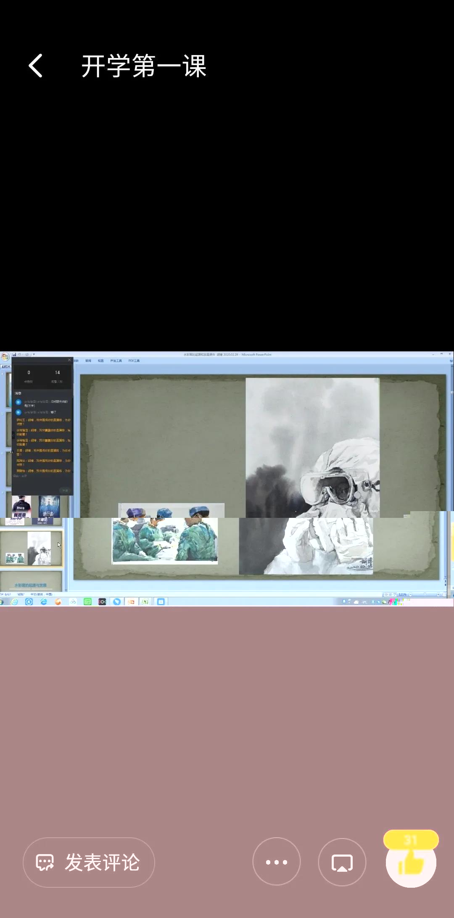Tap the PowerPoint lesson video
This screenshot has height=918, width=454.
[227, 478]
